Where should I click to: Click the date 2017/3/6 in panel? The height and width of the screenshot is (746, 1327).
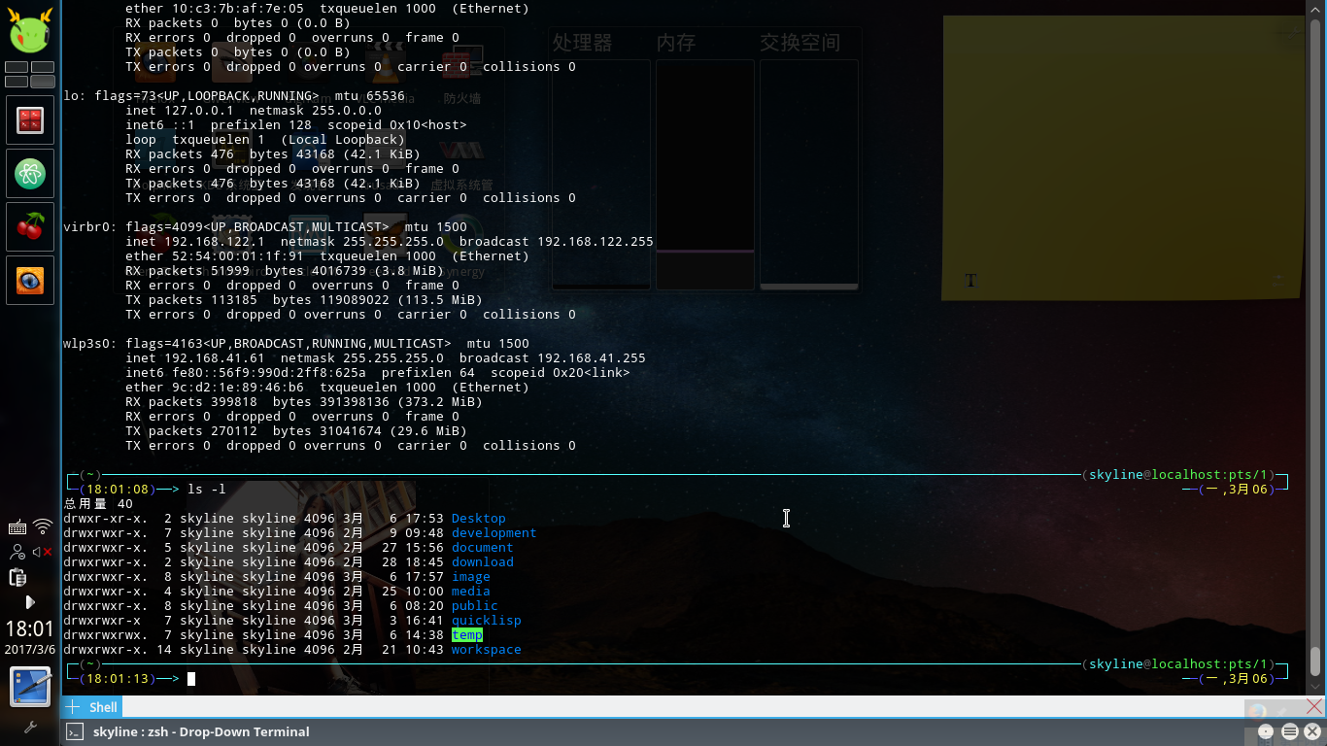pyautogui.click(x=30, y=650)
